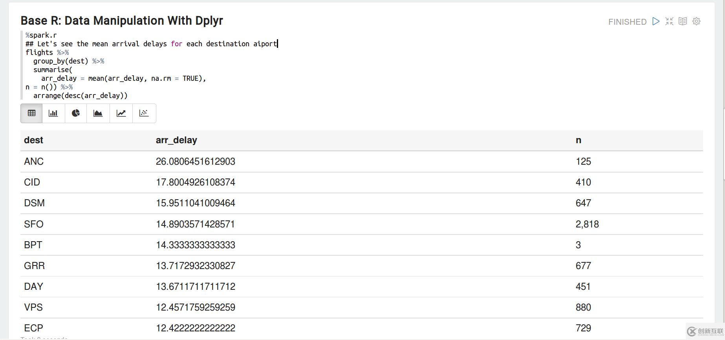Click the 14.3333333333333 delay value
Viewport: 725px width, 340px height.
[x=196, y=245]
